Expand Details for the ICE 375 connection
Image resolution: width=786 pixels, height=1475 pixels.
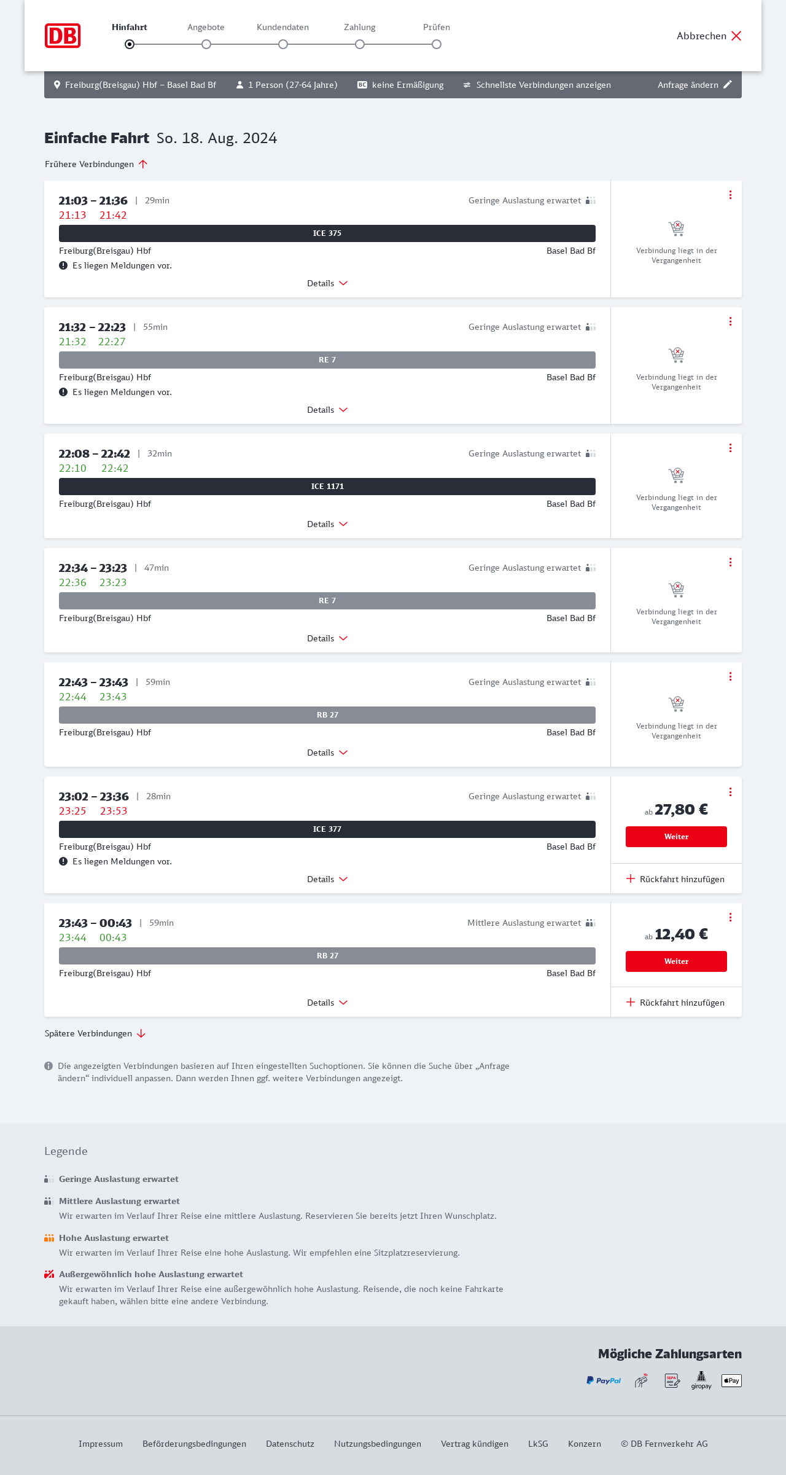pyautogui.click(x=327, y=283)
